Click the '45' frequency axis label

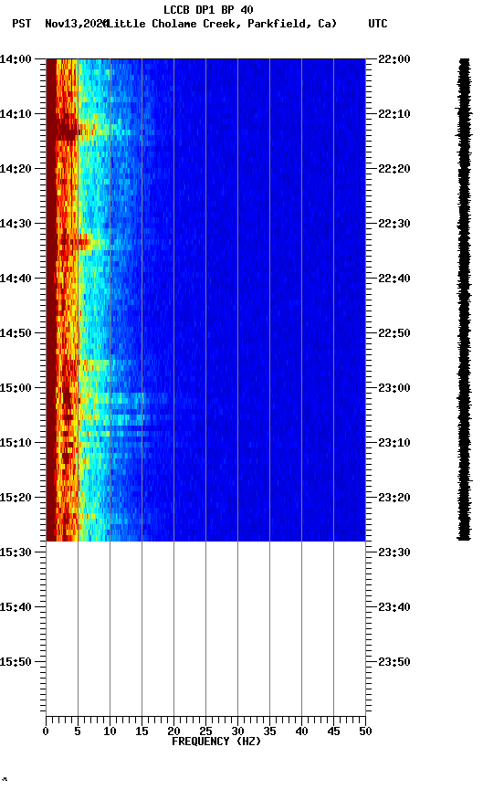[333, 731]
